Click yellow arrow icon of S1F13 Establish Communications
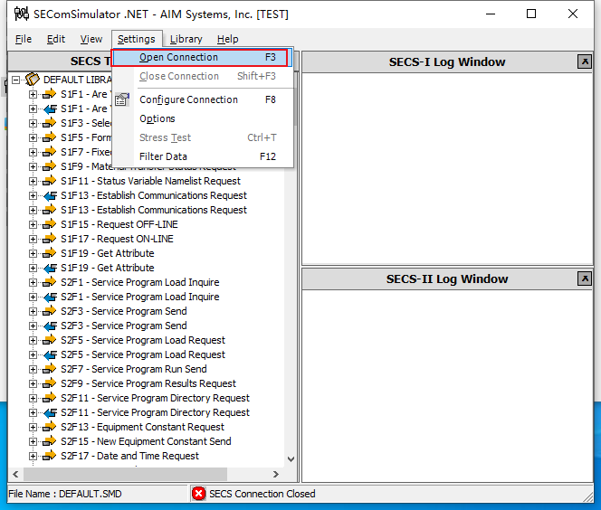The width and height of the screenshot is (601, 510). pos(50,210)
